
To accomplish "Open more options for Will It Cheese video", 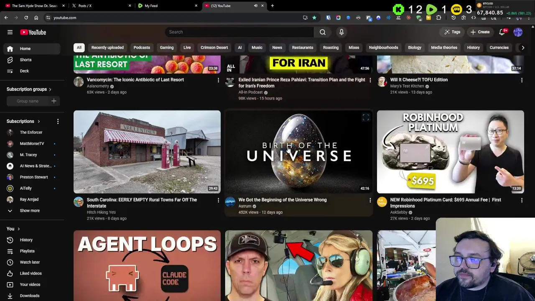I will tap(522, 80).
